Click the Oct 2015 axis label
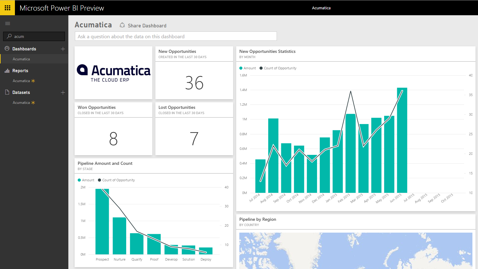The height and width of the screenshot is (269, 478). [447, 198]
